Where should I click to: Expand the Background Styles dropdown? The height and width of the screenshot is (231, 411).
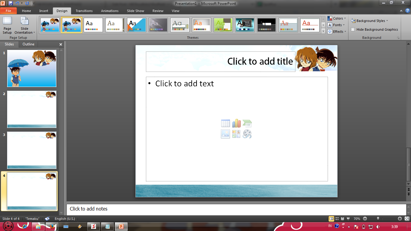tap(369, 21)
